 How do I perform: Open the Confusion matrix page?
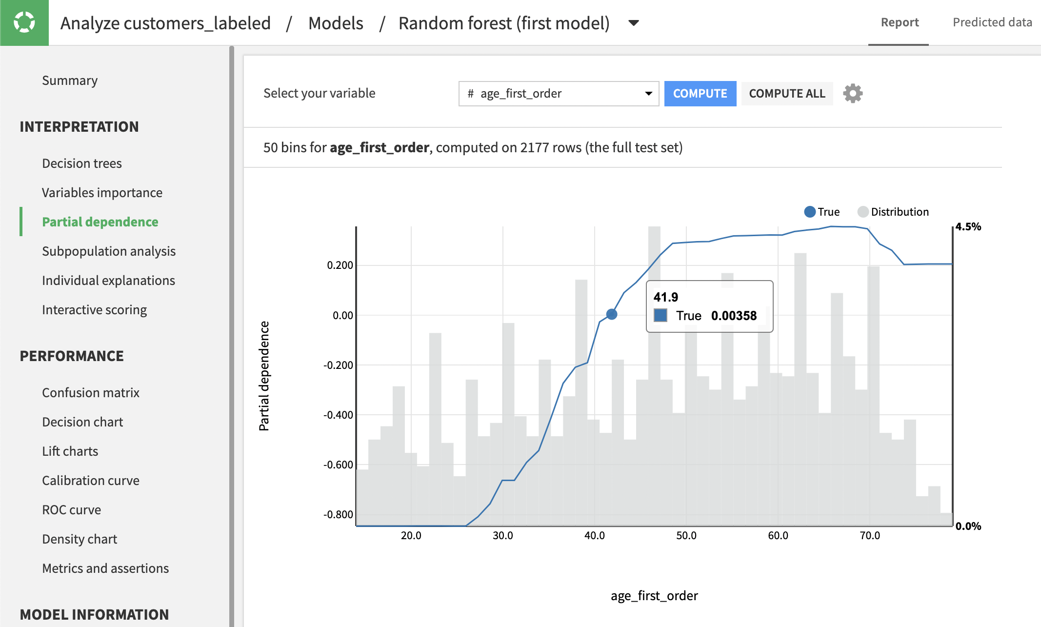tap(91, 392)
